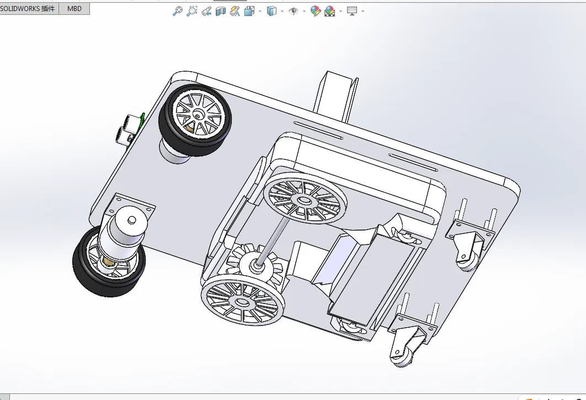Toggle the Hide/Show Items eye icon

[x=294, y=11]
